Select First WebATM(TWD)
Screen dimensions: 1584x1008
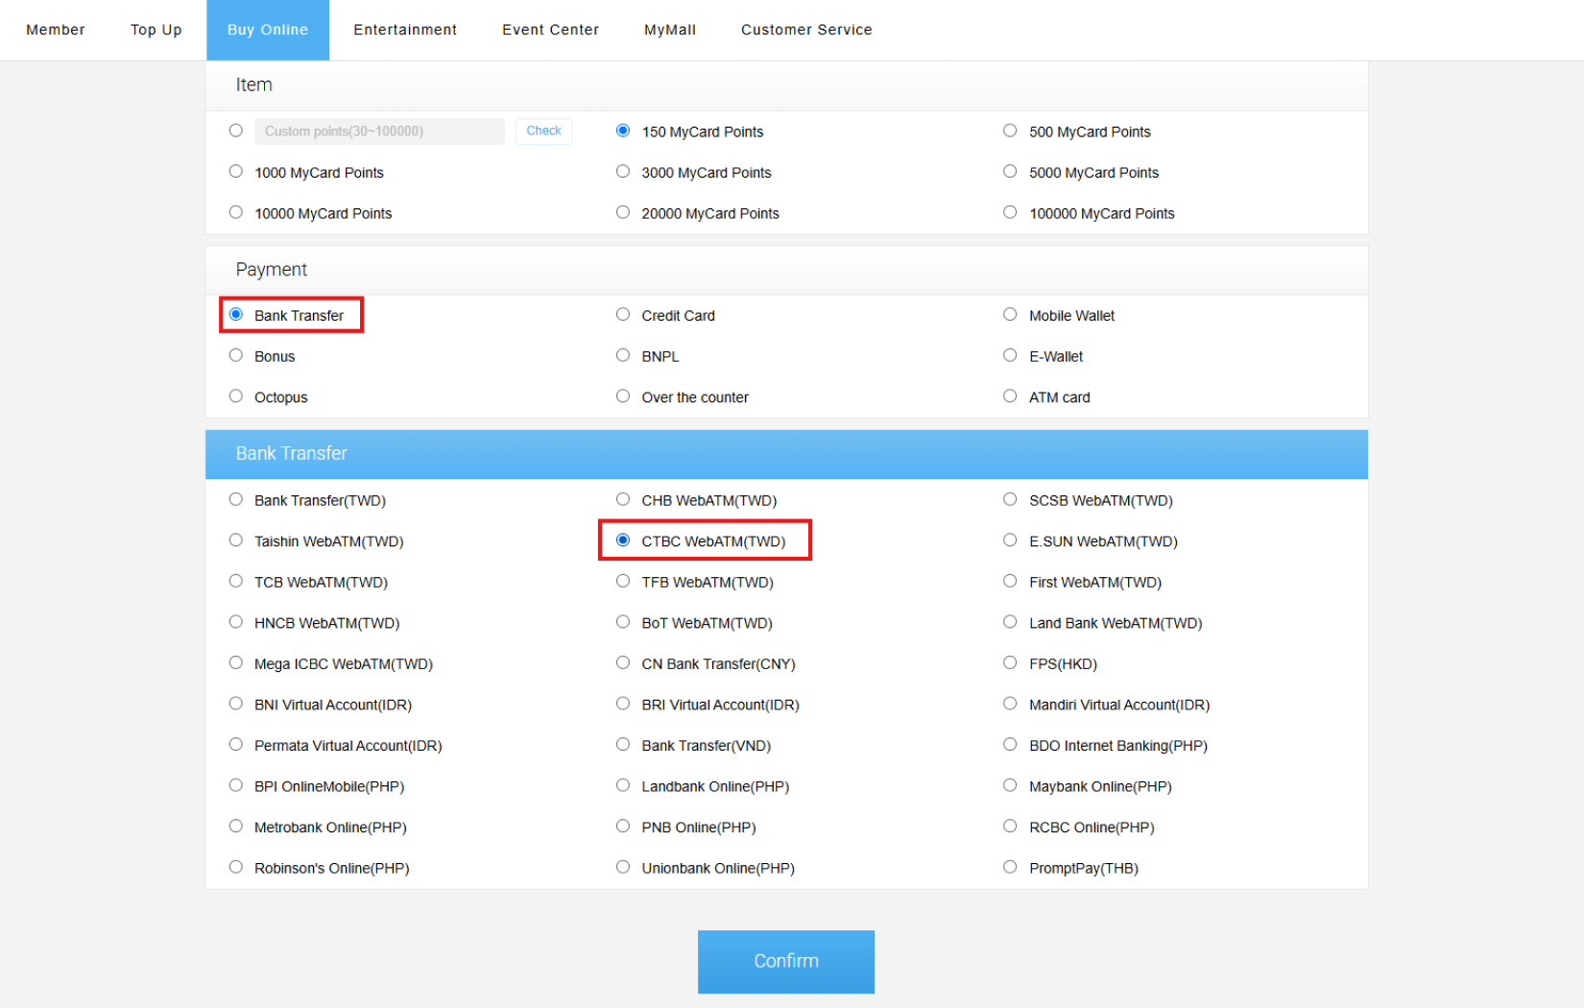pos(1010,581)
